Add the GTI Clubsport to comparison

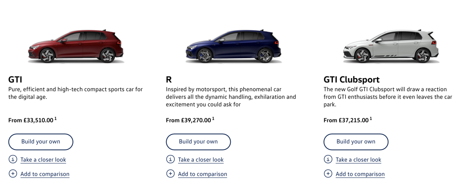(360, 174)
